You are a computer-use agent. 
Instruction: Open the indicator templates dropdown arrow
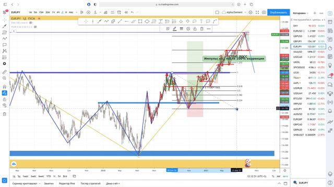[x=100, y=12]
